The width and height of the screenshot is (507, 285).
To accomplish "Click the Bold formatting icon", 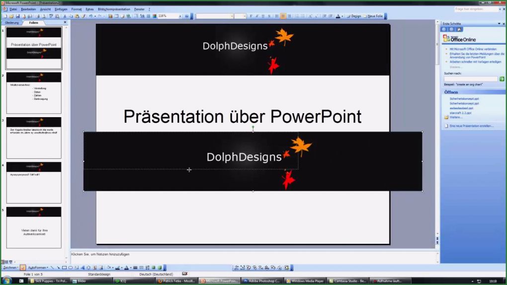I will click(x=251, y=16).
